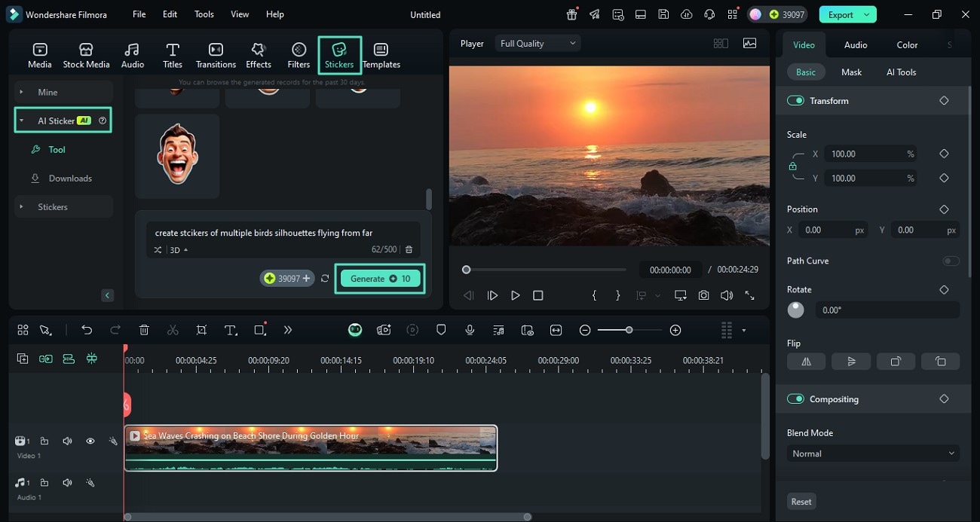Open the Audio tab

132,56
